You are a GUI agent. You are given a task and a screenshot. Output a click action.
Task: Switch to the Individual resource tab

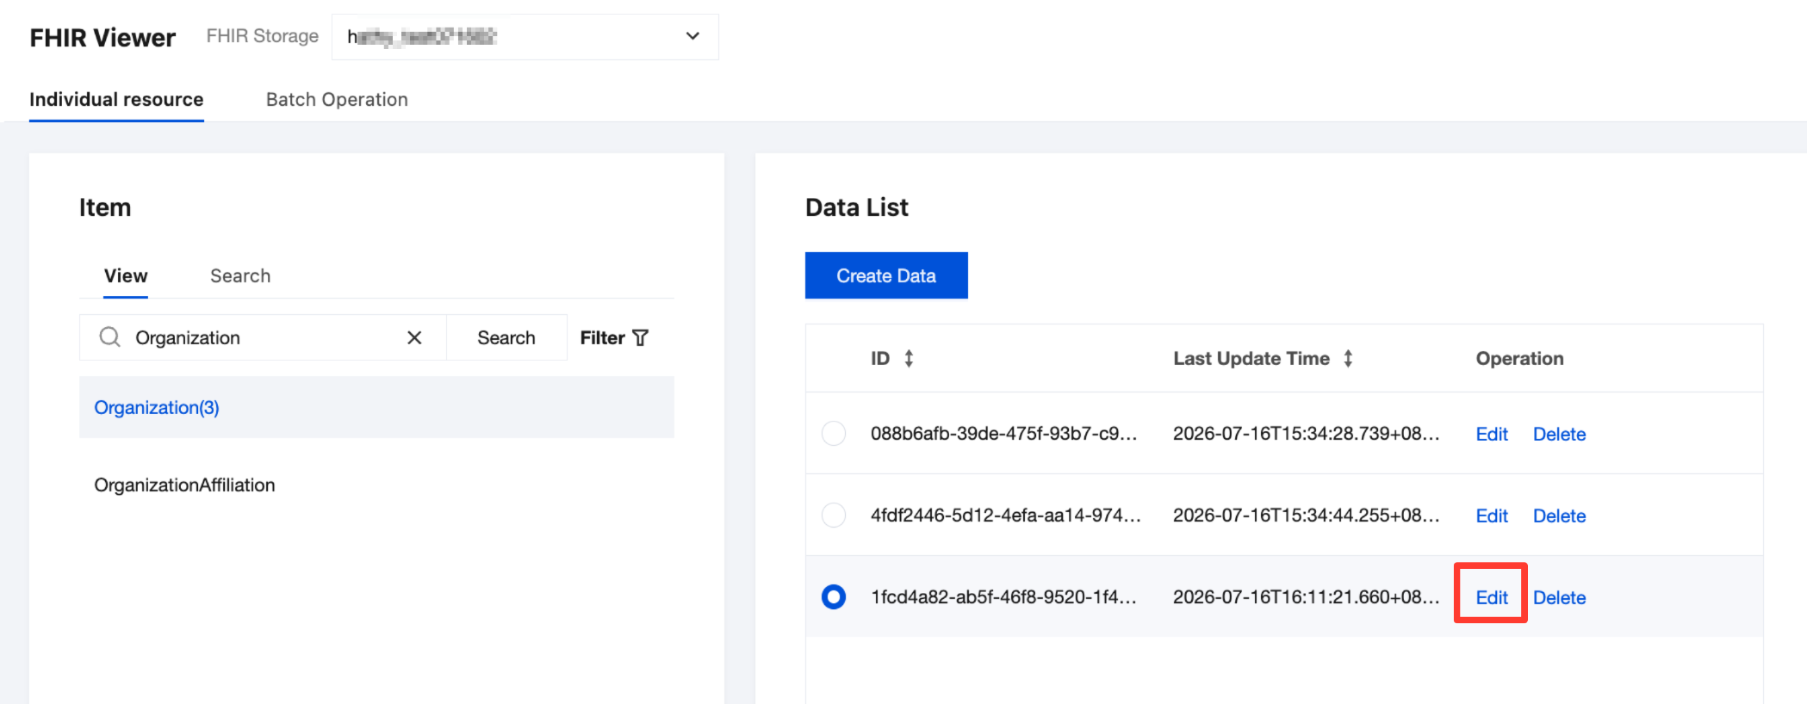click(116, 99)
